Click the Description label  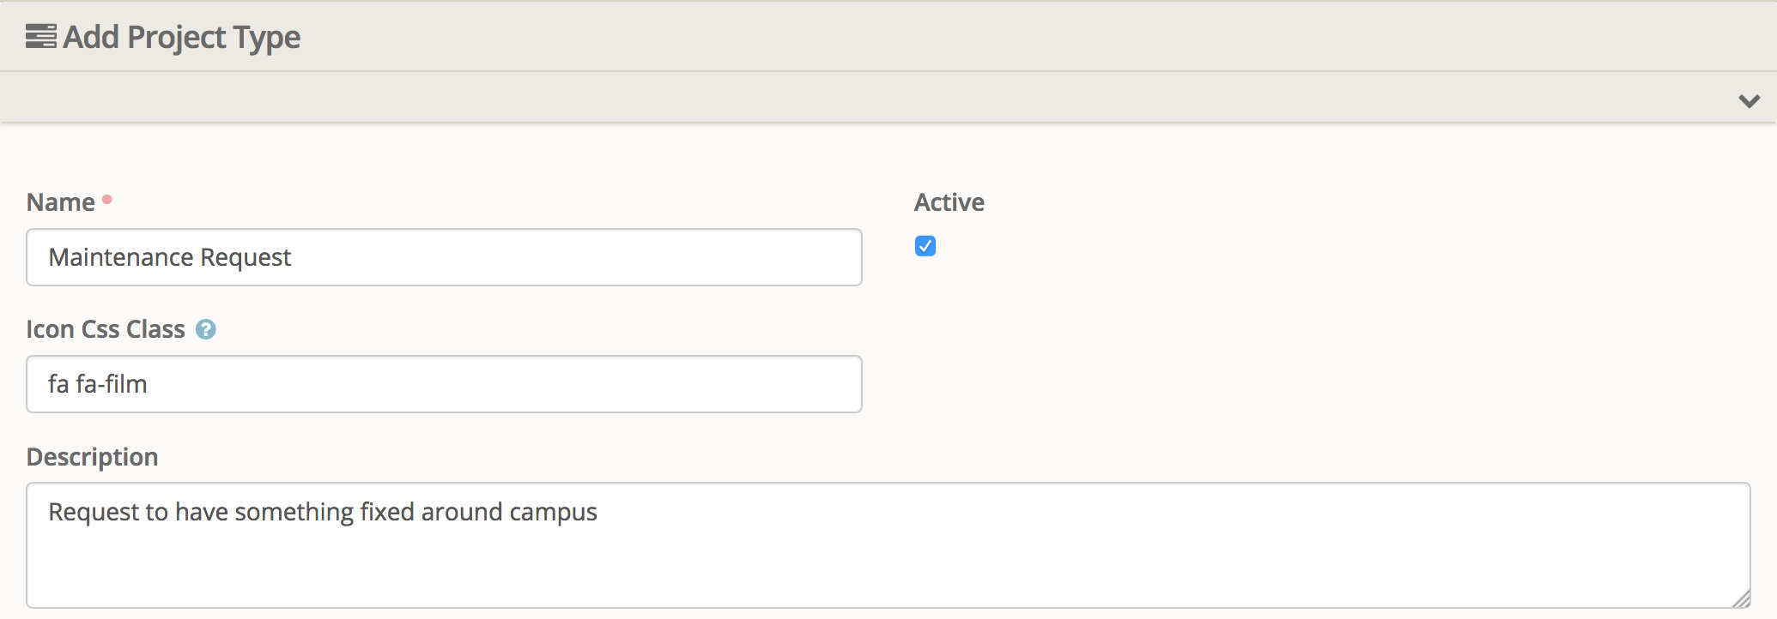[93, 457]
